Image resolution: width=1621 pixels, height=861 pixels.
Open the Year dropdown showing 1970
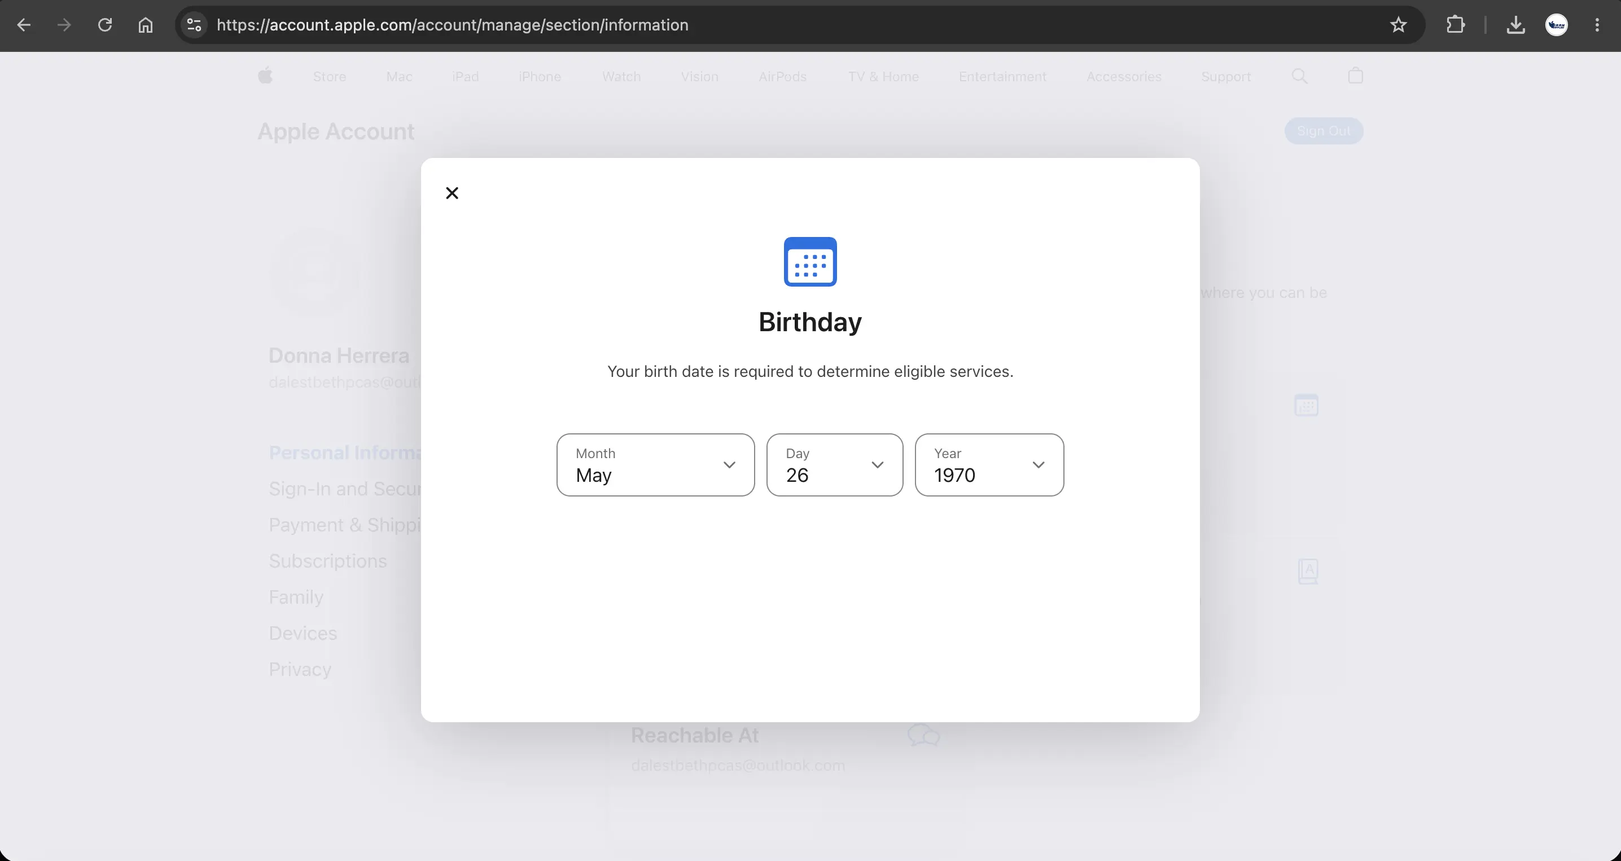pos(989,465)
